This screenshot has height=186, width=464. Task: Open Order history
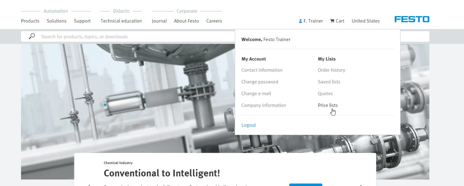(331, 70)
